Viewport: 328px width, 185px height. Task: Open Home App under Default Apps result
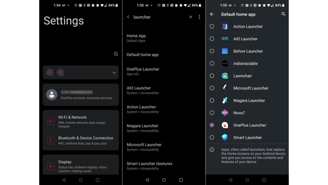point(164,38)
